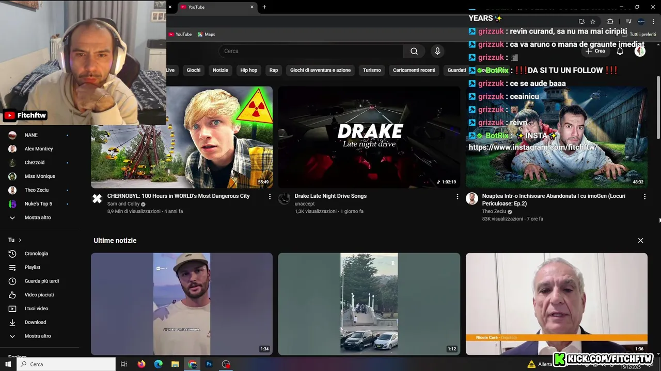
Task: Select the Hip hop filter chip
Action: tap(249, 70)
